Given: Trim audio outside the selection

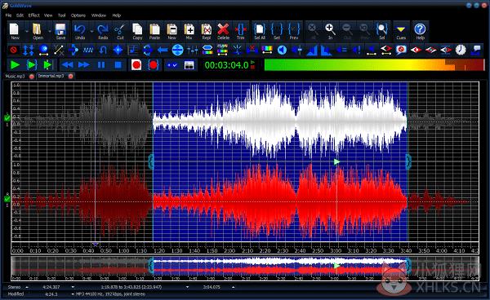Looking at the screenshot, I should pyautogui.click(x=240, y=31).
